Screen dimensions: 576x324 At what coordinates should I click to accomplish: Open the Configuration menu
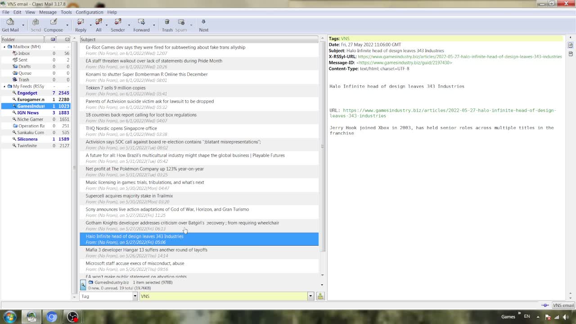(x=89, y=12)
